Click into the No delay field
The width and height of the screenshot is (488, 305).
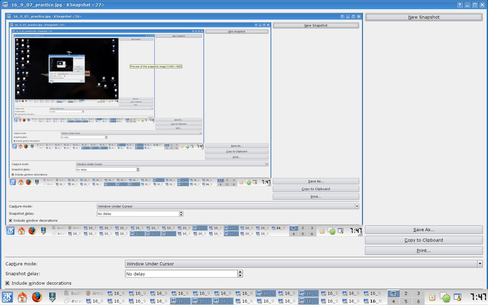[x=181, y=273]
